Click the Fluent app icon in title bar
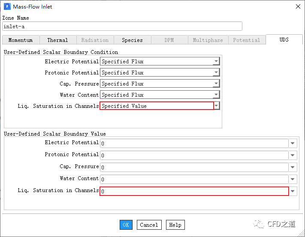 click(x=7, y=6)
